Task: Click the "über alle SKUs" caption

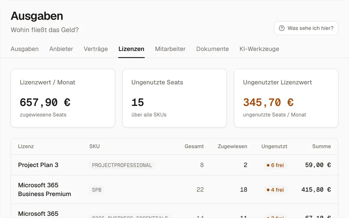Action: 149,115
